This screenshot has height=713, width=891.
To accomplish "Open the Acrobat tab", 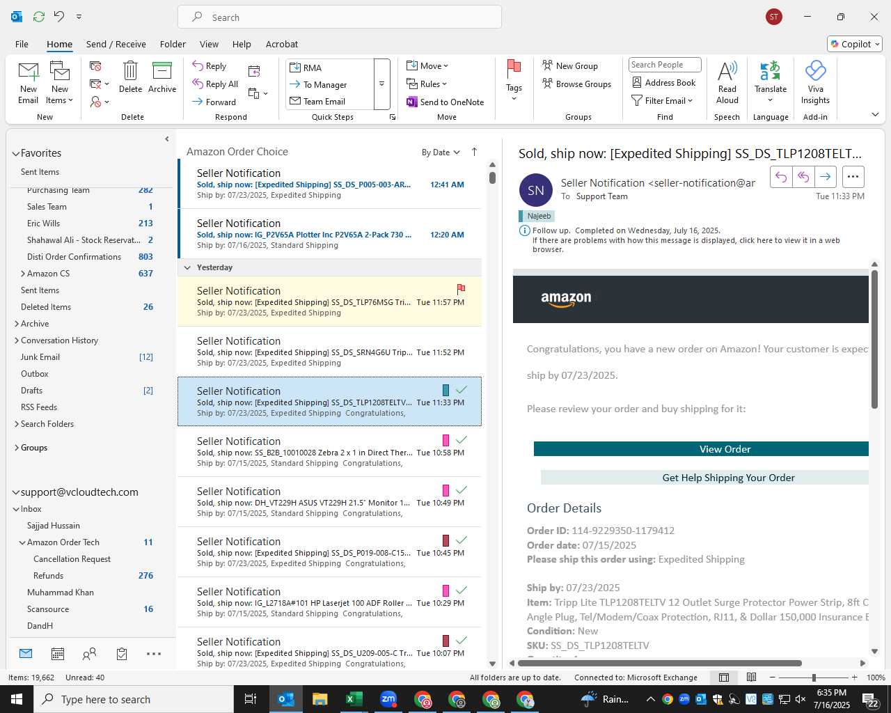I will (x=282, y=44).
